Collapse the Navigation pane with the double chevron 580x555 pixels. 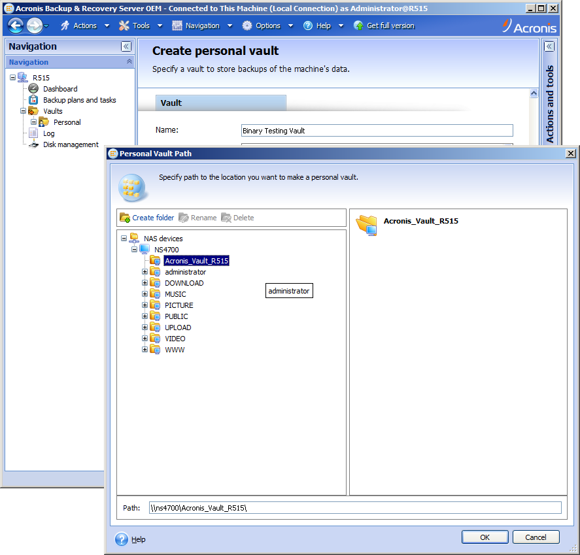[126, 46]
